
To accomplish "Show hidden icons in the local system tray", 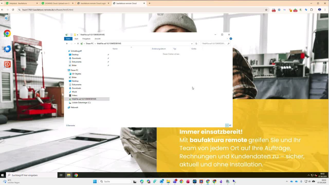I will pos(287,181).
